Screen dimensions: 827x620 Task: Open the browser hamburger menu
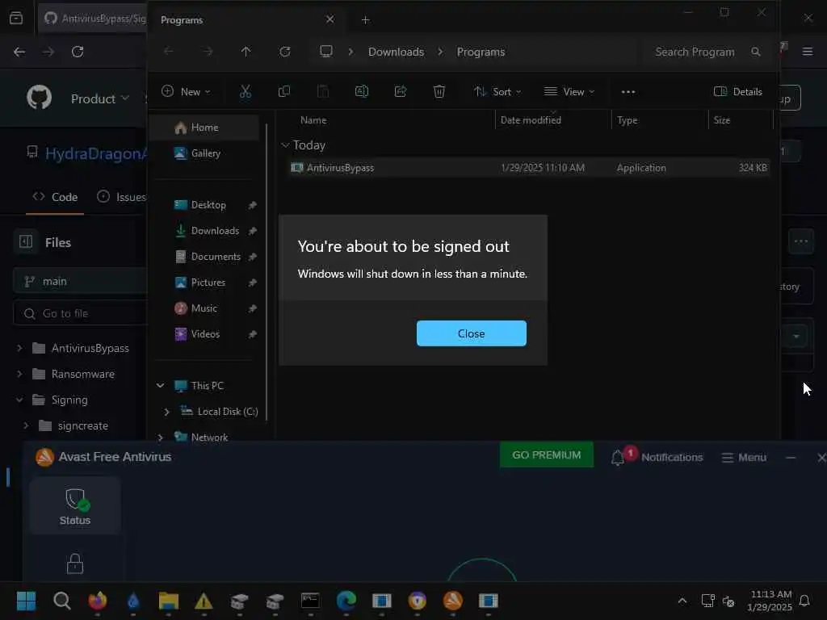[x=808, y=52]
